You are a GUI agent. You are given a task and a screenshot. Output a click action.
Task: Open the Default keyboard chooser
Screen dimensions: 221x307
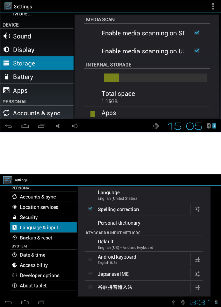144,244
